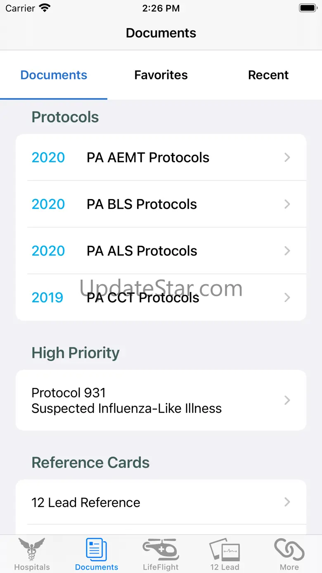Open PA AEMT Protocols document
Viewport: 322px width, 573px height.
[x=148, y=157]
